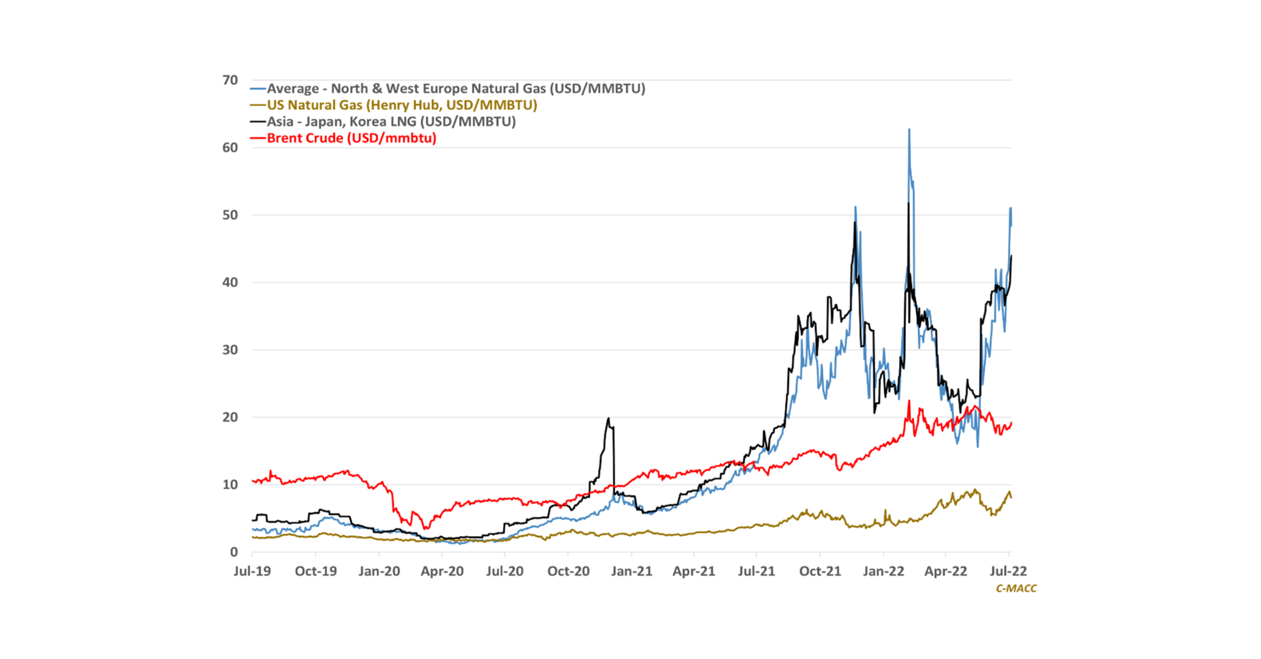Click the Brent Crude legend label
The image size is (1261, 659).
click(x=351, y=138)
